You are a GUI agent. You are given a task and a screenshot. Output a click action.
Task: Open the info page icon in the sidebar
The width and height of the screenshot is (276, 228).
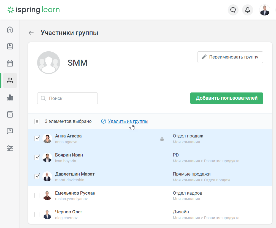point(10,115)
